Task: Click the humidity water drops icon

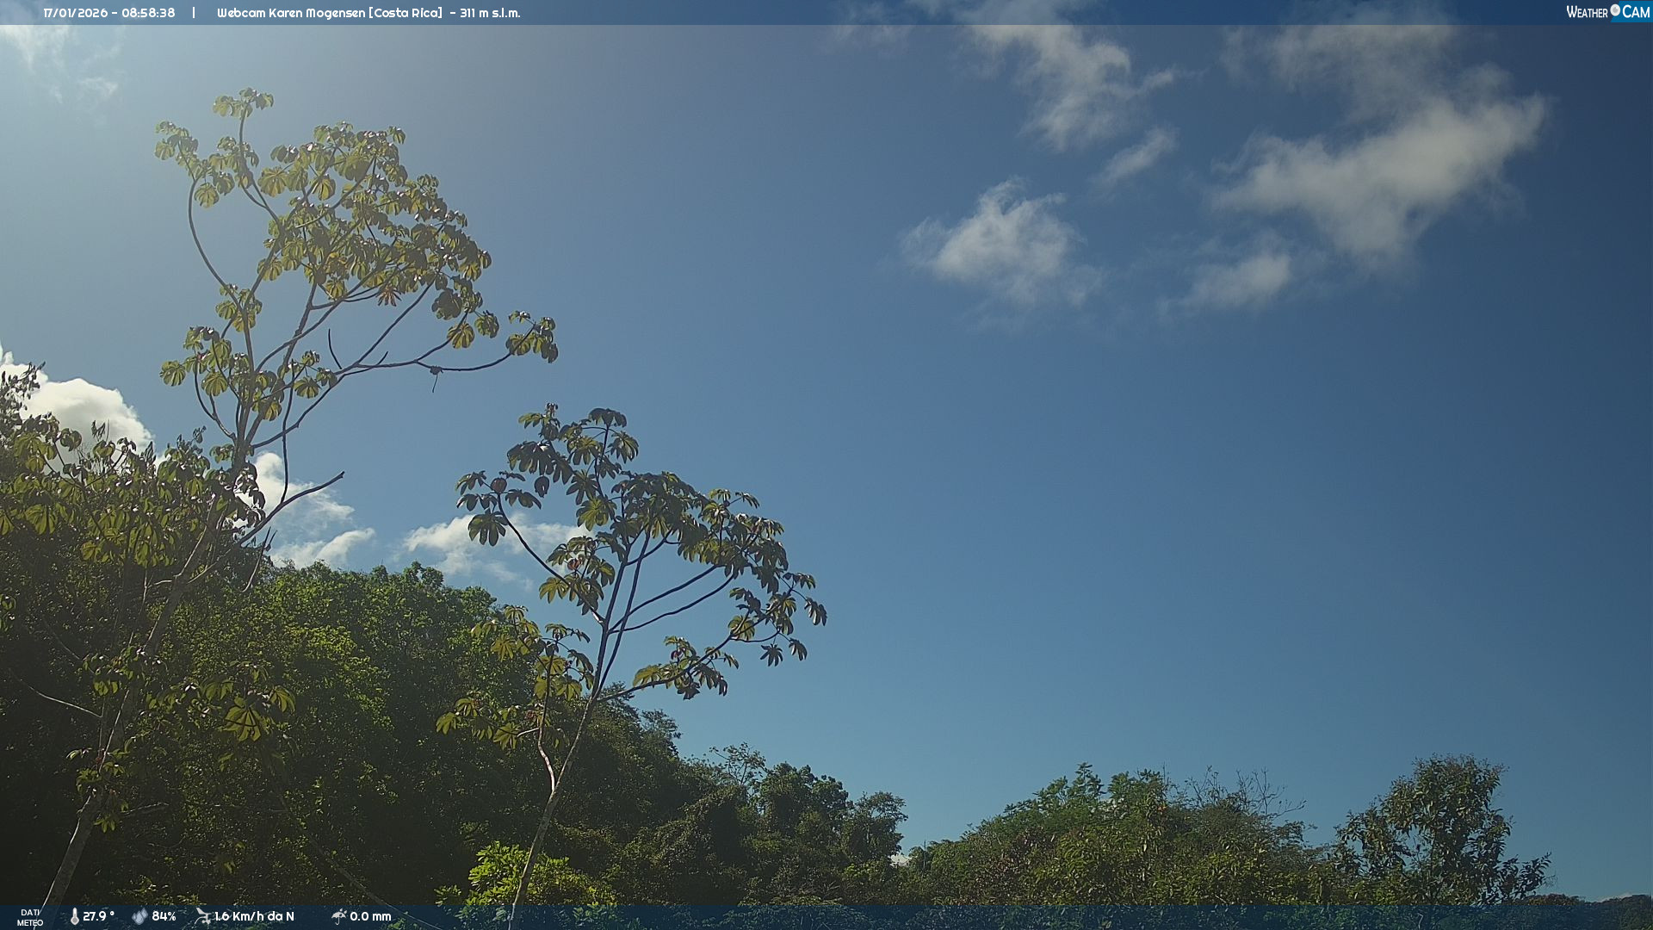Action: click(x=139, y=916)
